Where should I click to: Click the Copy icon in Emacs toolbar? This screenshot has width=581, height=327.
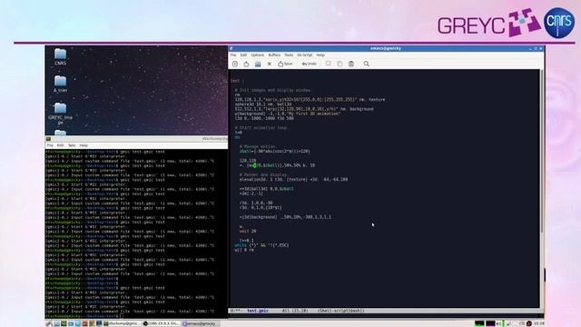click(x=340, y=64)
